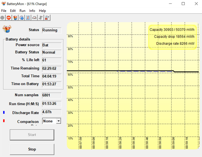Screen dimensions: 202x157
Task: Click the BatteryMon logo beside the Status field
Action: point(7,29)
